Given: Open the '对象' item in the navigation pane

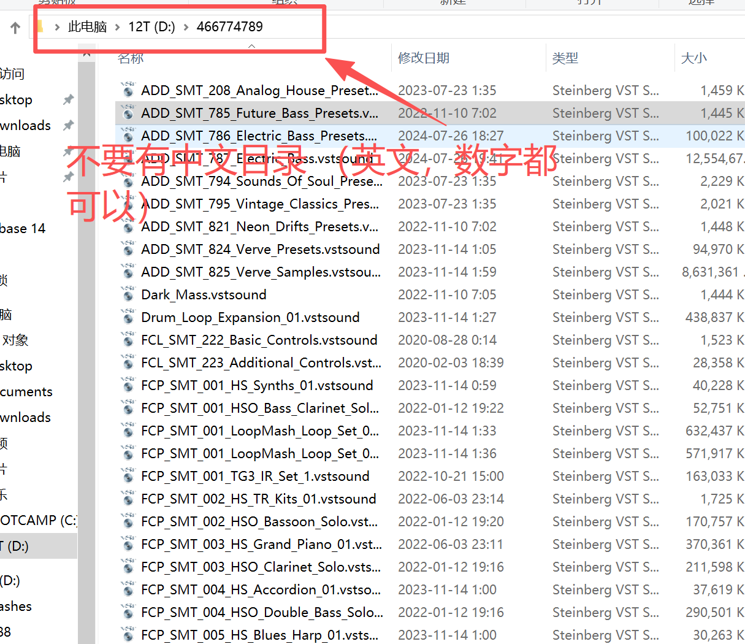Looking at the screenshot, I should tap(15, 340).
